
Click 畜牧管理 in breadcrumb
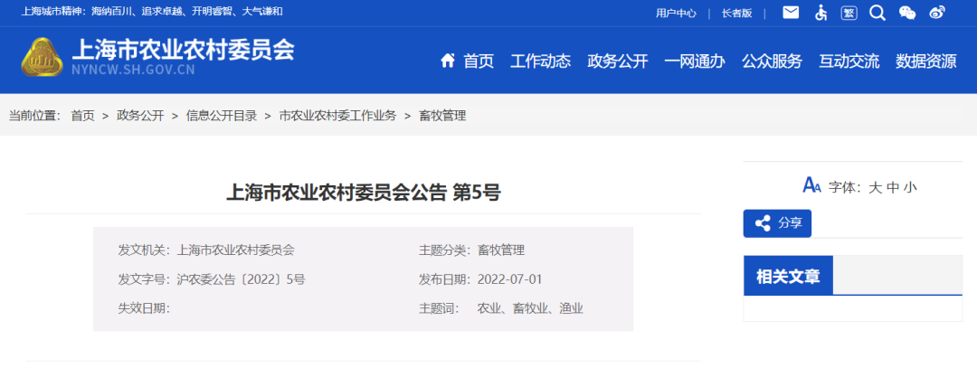point(442,115)
